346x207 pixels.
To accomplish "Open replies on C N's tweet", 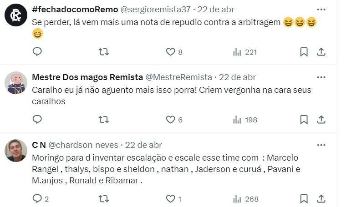I will 37,199.
